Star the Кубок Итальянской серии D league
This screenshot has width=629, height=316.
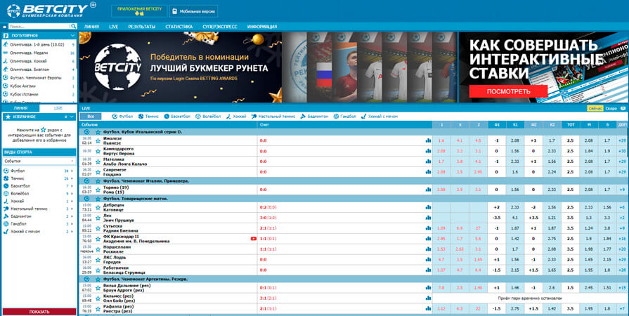click(x=98, y=132)
